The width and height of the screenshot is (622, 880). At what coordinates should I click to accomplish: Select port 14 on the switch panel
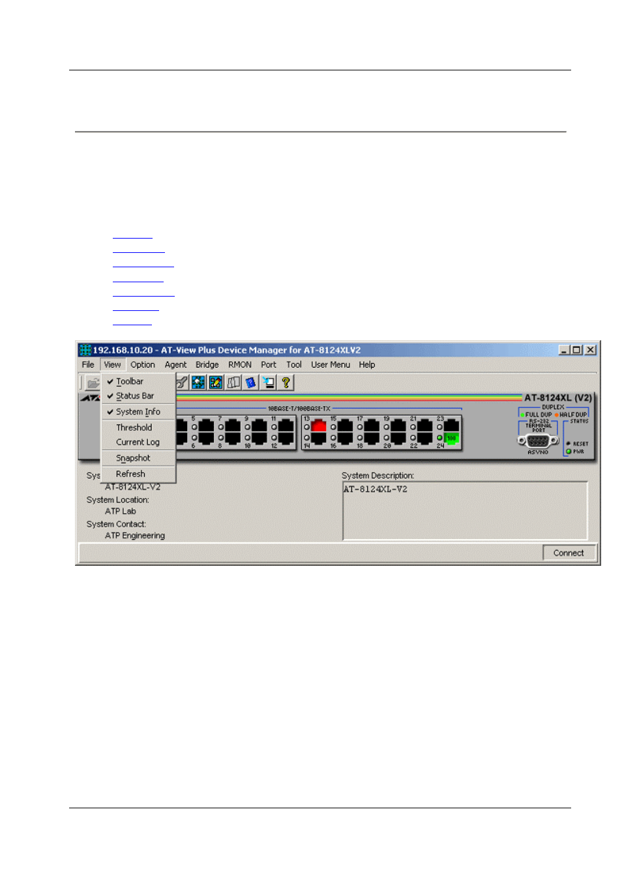(319, 438)
